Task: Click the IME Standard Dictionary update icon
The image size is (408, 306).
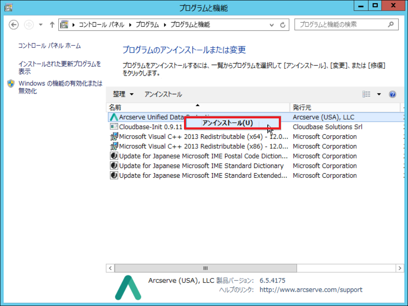Action: coord(114,165)
